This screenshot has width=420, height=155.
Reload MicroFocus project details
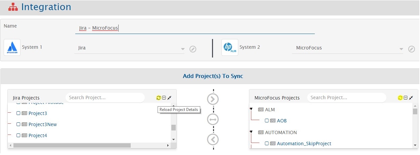[400, 98]
